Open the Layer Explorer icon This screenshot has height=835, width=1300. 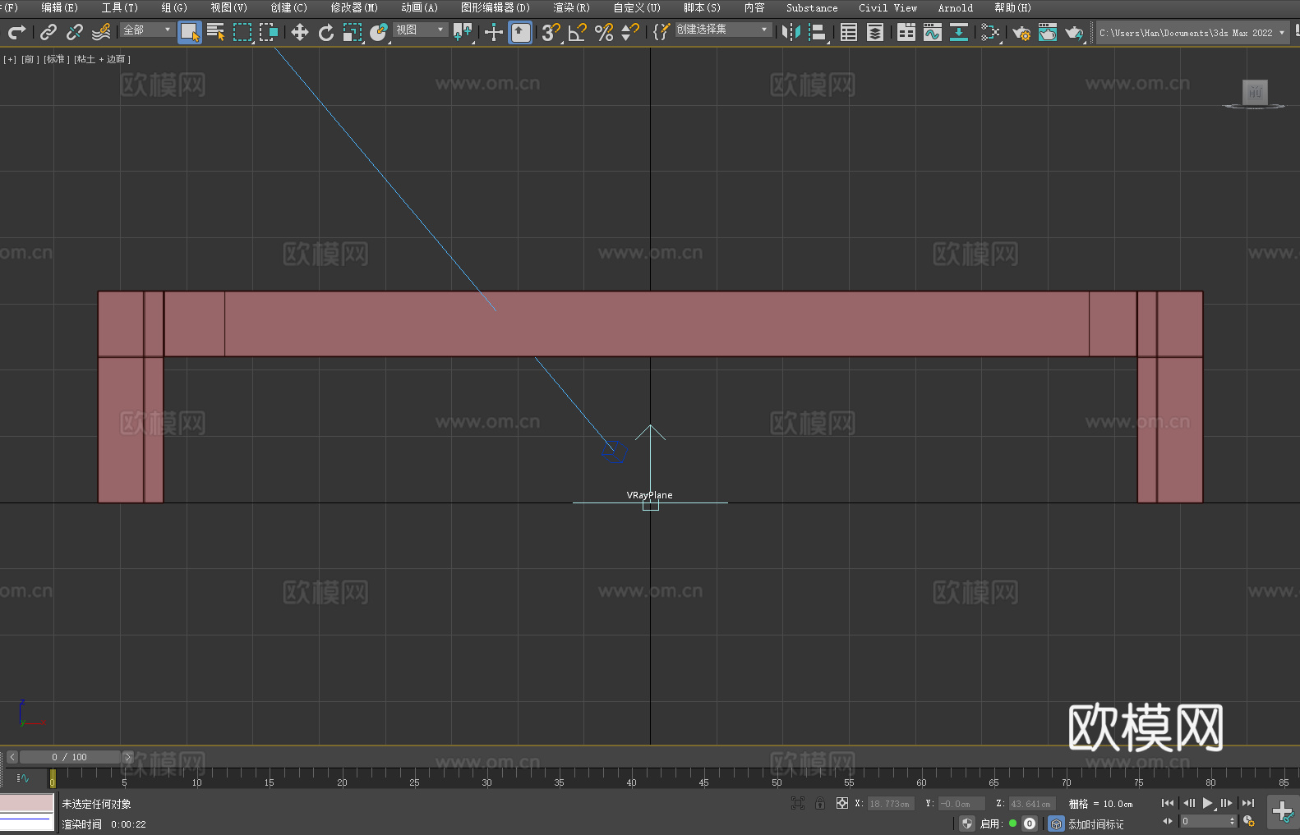click(x=875, y=32)
